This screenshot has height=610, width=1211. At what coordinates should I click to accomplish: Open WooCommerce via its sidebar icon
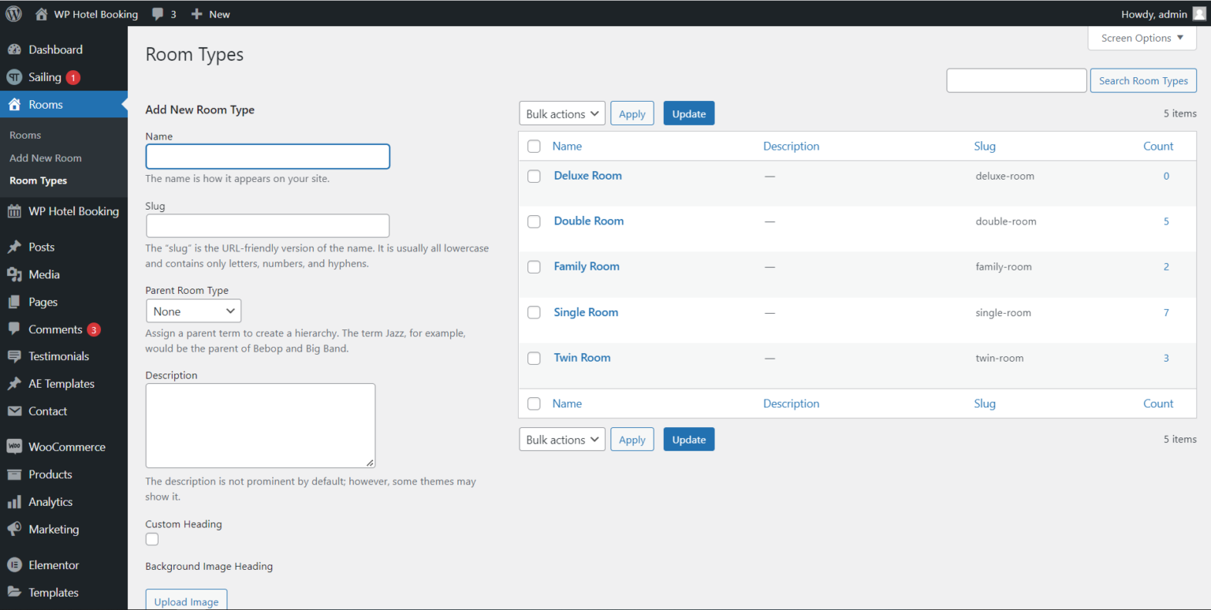14,447
